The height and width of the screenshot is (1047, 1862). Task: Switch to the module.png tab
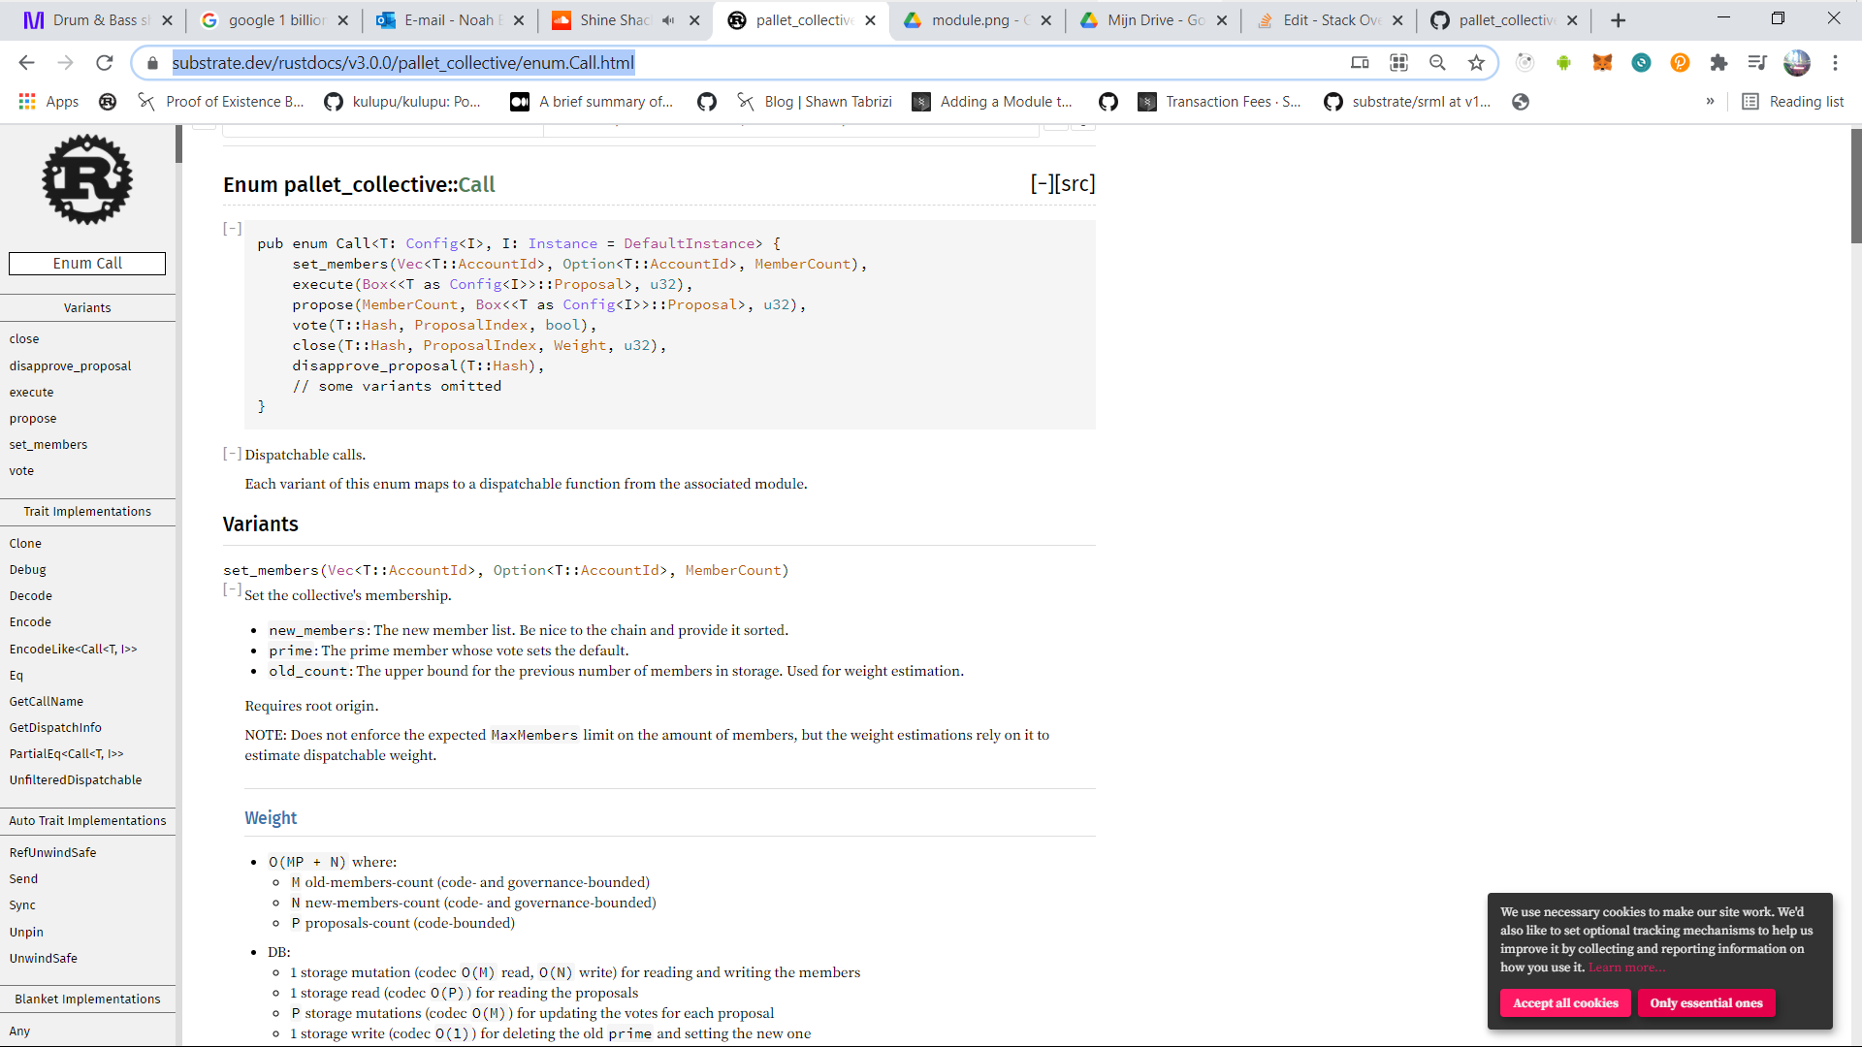977,20
